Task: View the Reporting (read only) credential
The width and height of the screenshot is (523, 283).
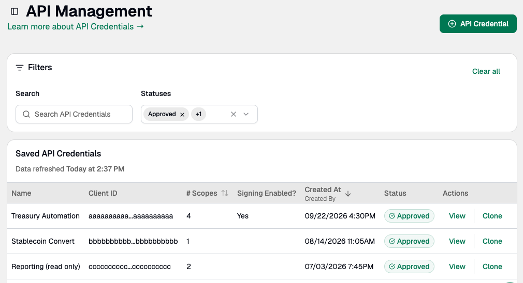Action: (x=457, y=266)
